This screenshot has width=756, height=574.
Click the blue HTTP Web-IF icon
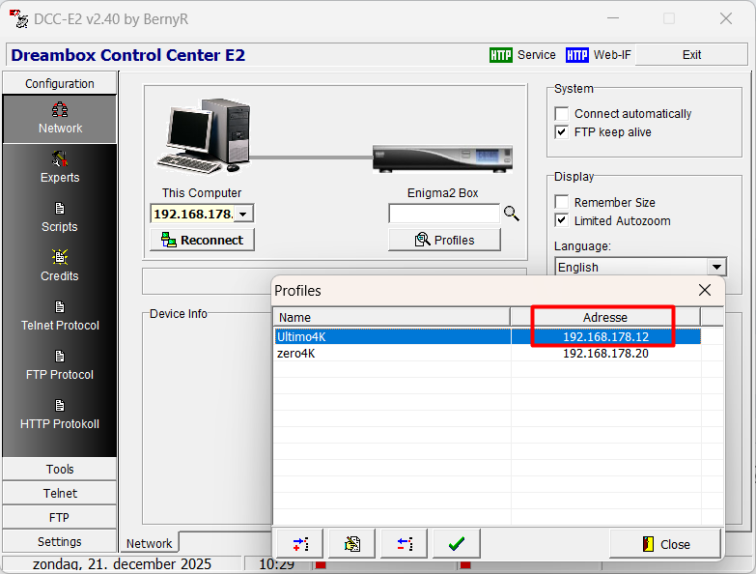[577, 55]
